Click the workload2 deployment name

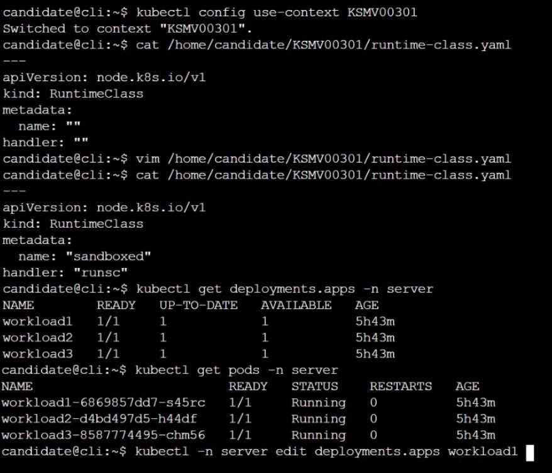[x=37, y=338]
